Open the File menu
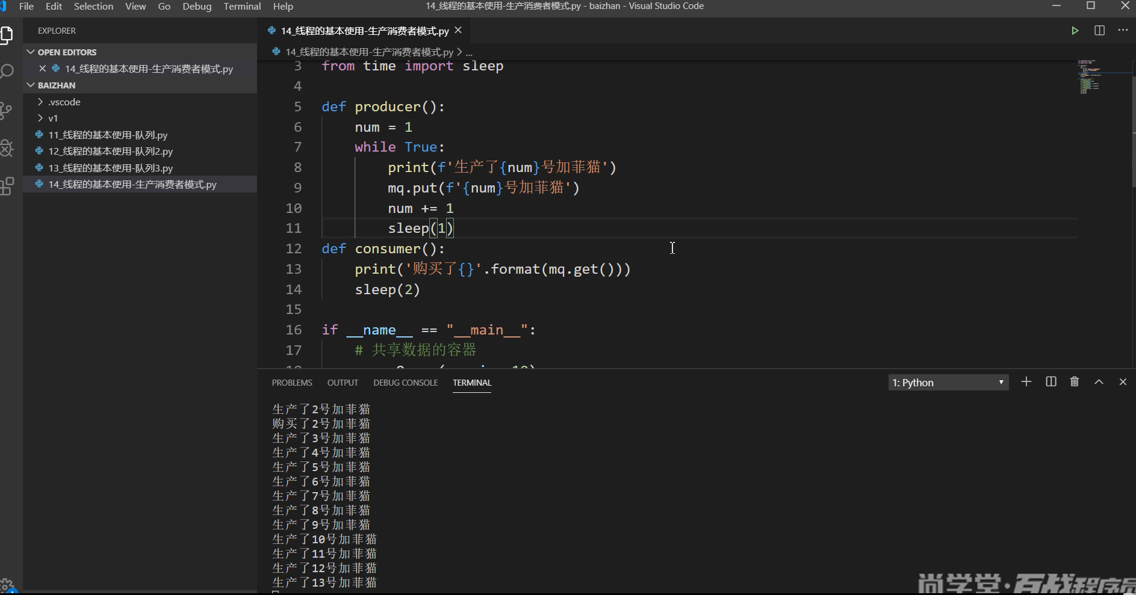The height and width of the screenshot is (595, 1136). click(x=26, y=6)
